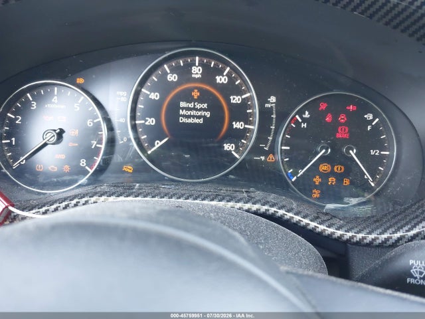
Task: Tap the amber check engine light
Action: point(53,168)
